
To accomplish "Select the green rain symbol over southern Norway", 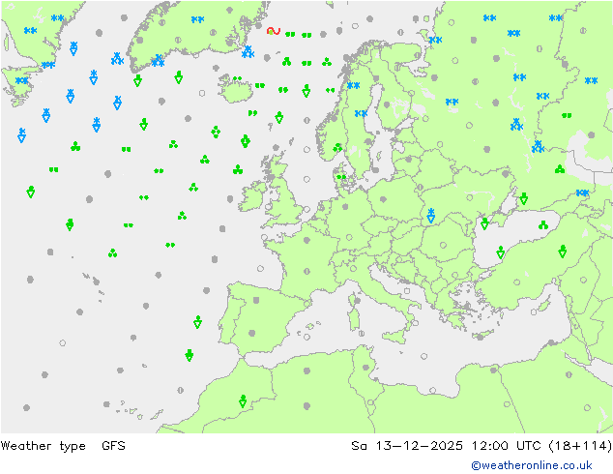I will click(337, 148).
